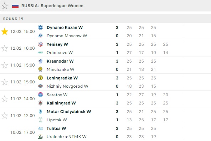Click the Leningradka W team logo
The width and height of the screenshot is (211, 141).
[x=40, y=78]
